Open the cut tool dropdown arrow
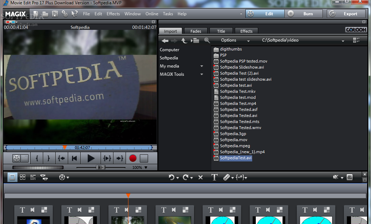 tap(232, 178)
